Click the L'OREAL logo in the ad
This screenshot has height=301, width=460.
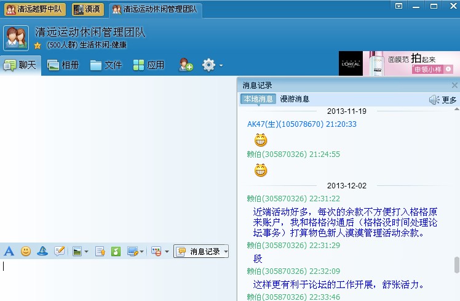tap(351, 63)
